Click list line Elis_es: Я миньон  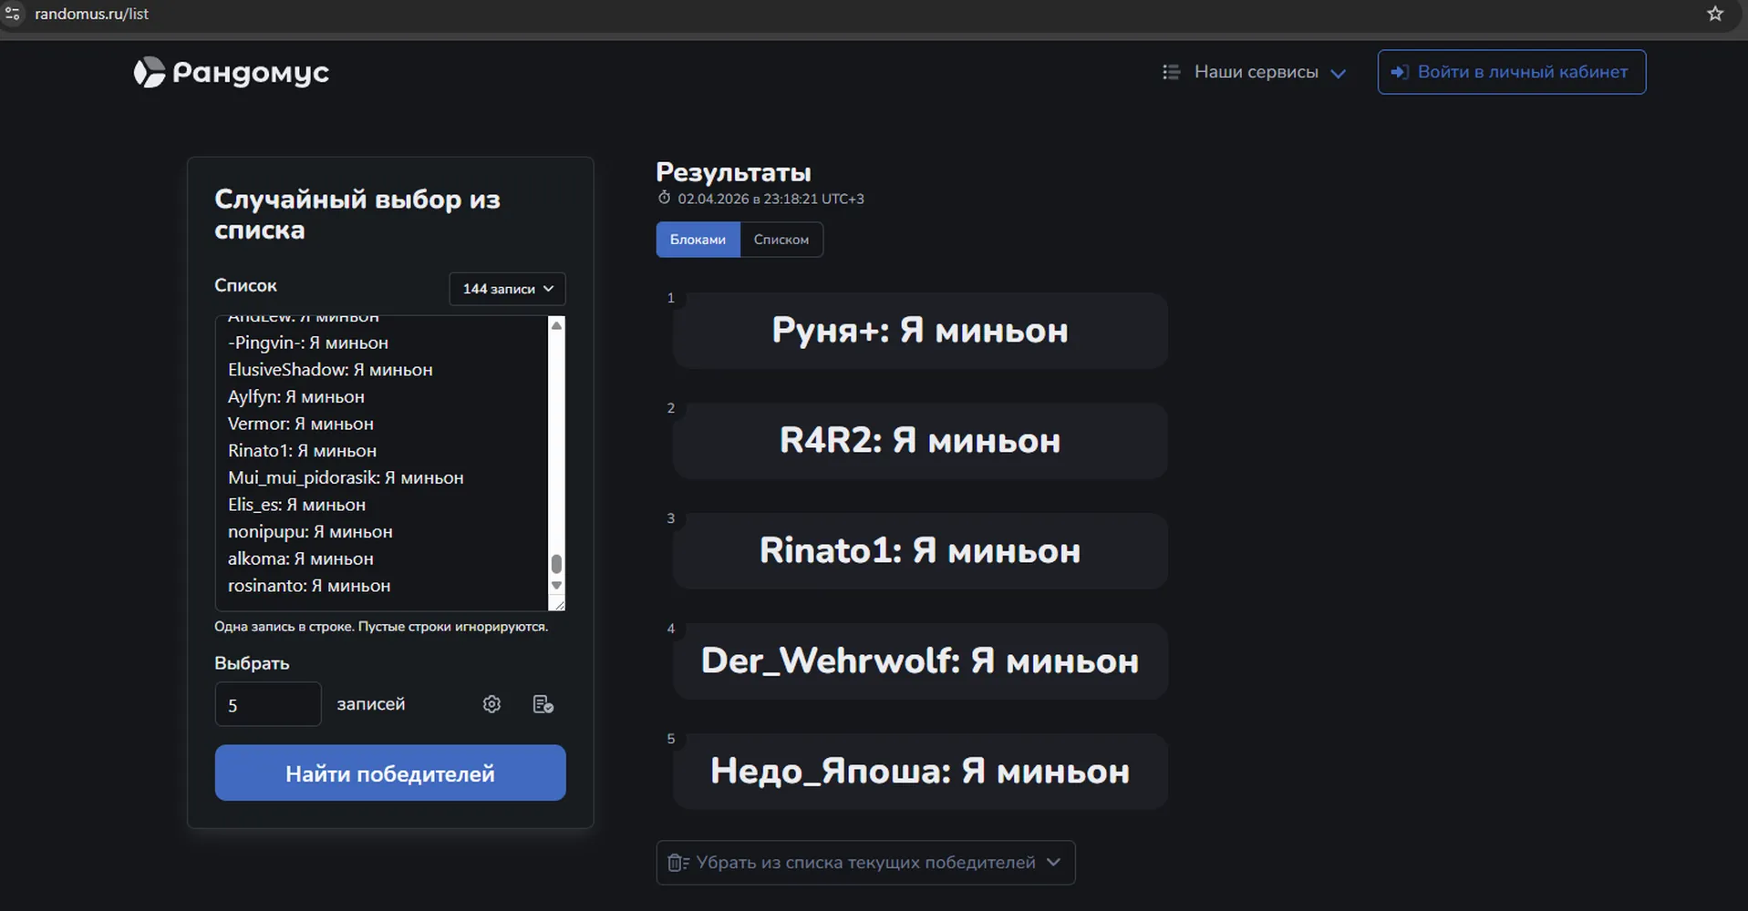(x=296, y=505)
